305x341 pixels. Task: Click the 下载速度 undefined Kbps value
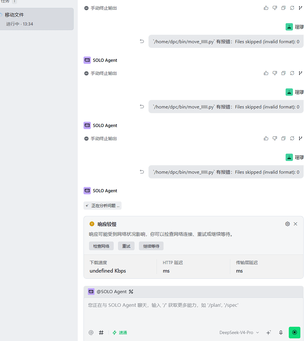point(108,271)
